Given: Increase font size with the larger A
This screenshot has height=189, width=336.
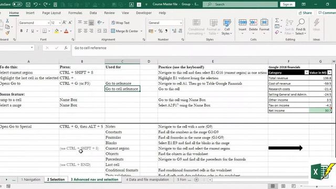Looking at the screenshot, I should point(64,23).
